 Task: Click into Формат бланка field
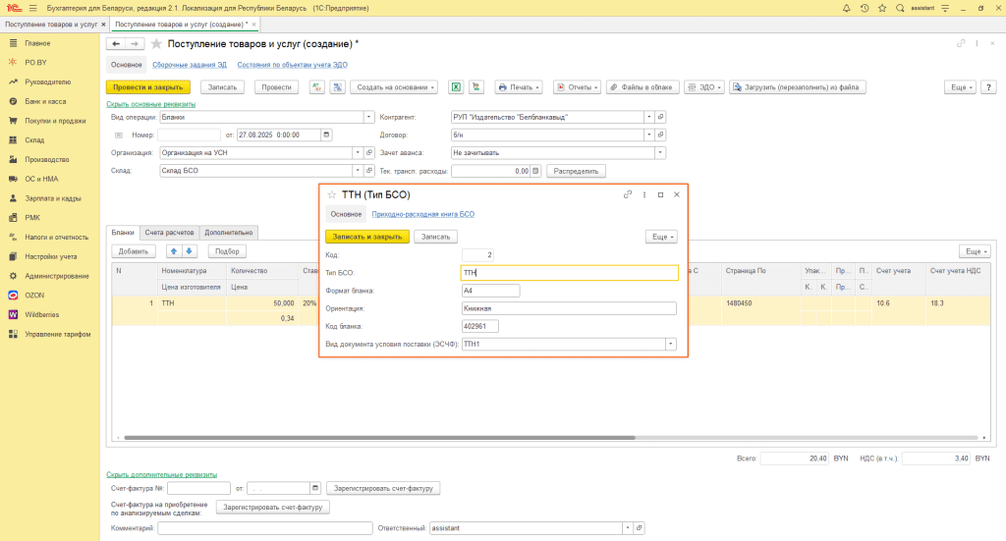(491, 291)
